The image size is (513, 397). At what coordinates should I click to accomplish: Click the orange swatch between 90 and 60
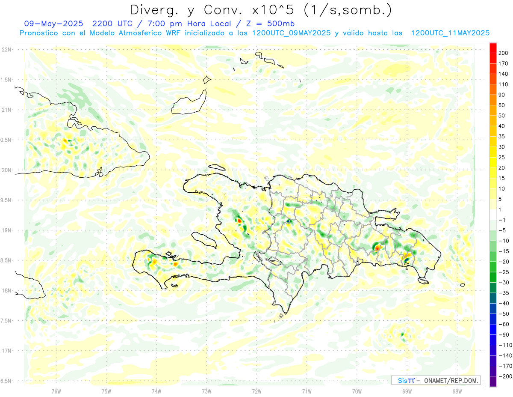[x=493, y=100]
